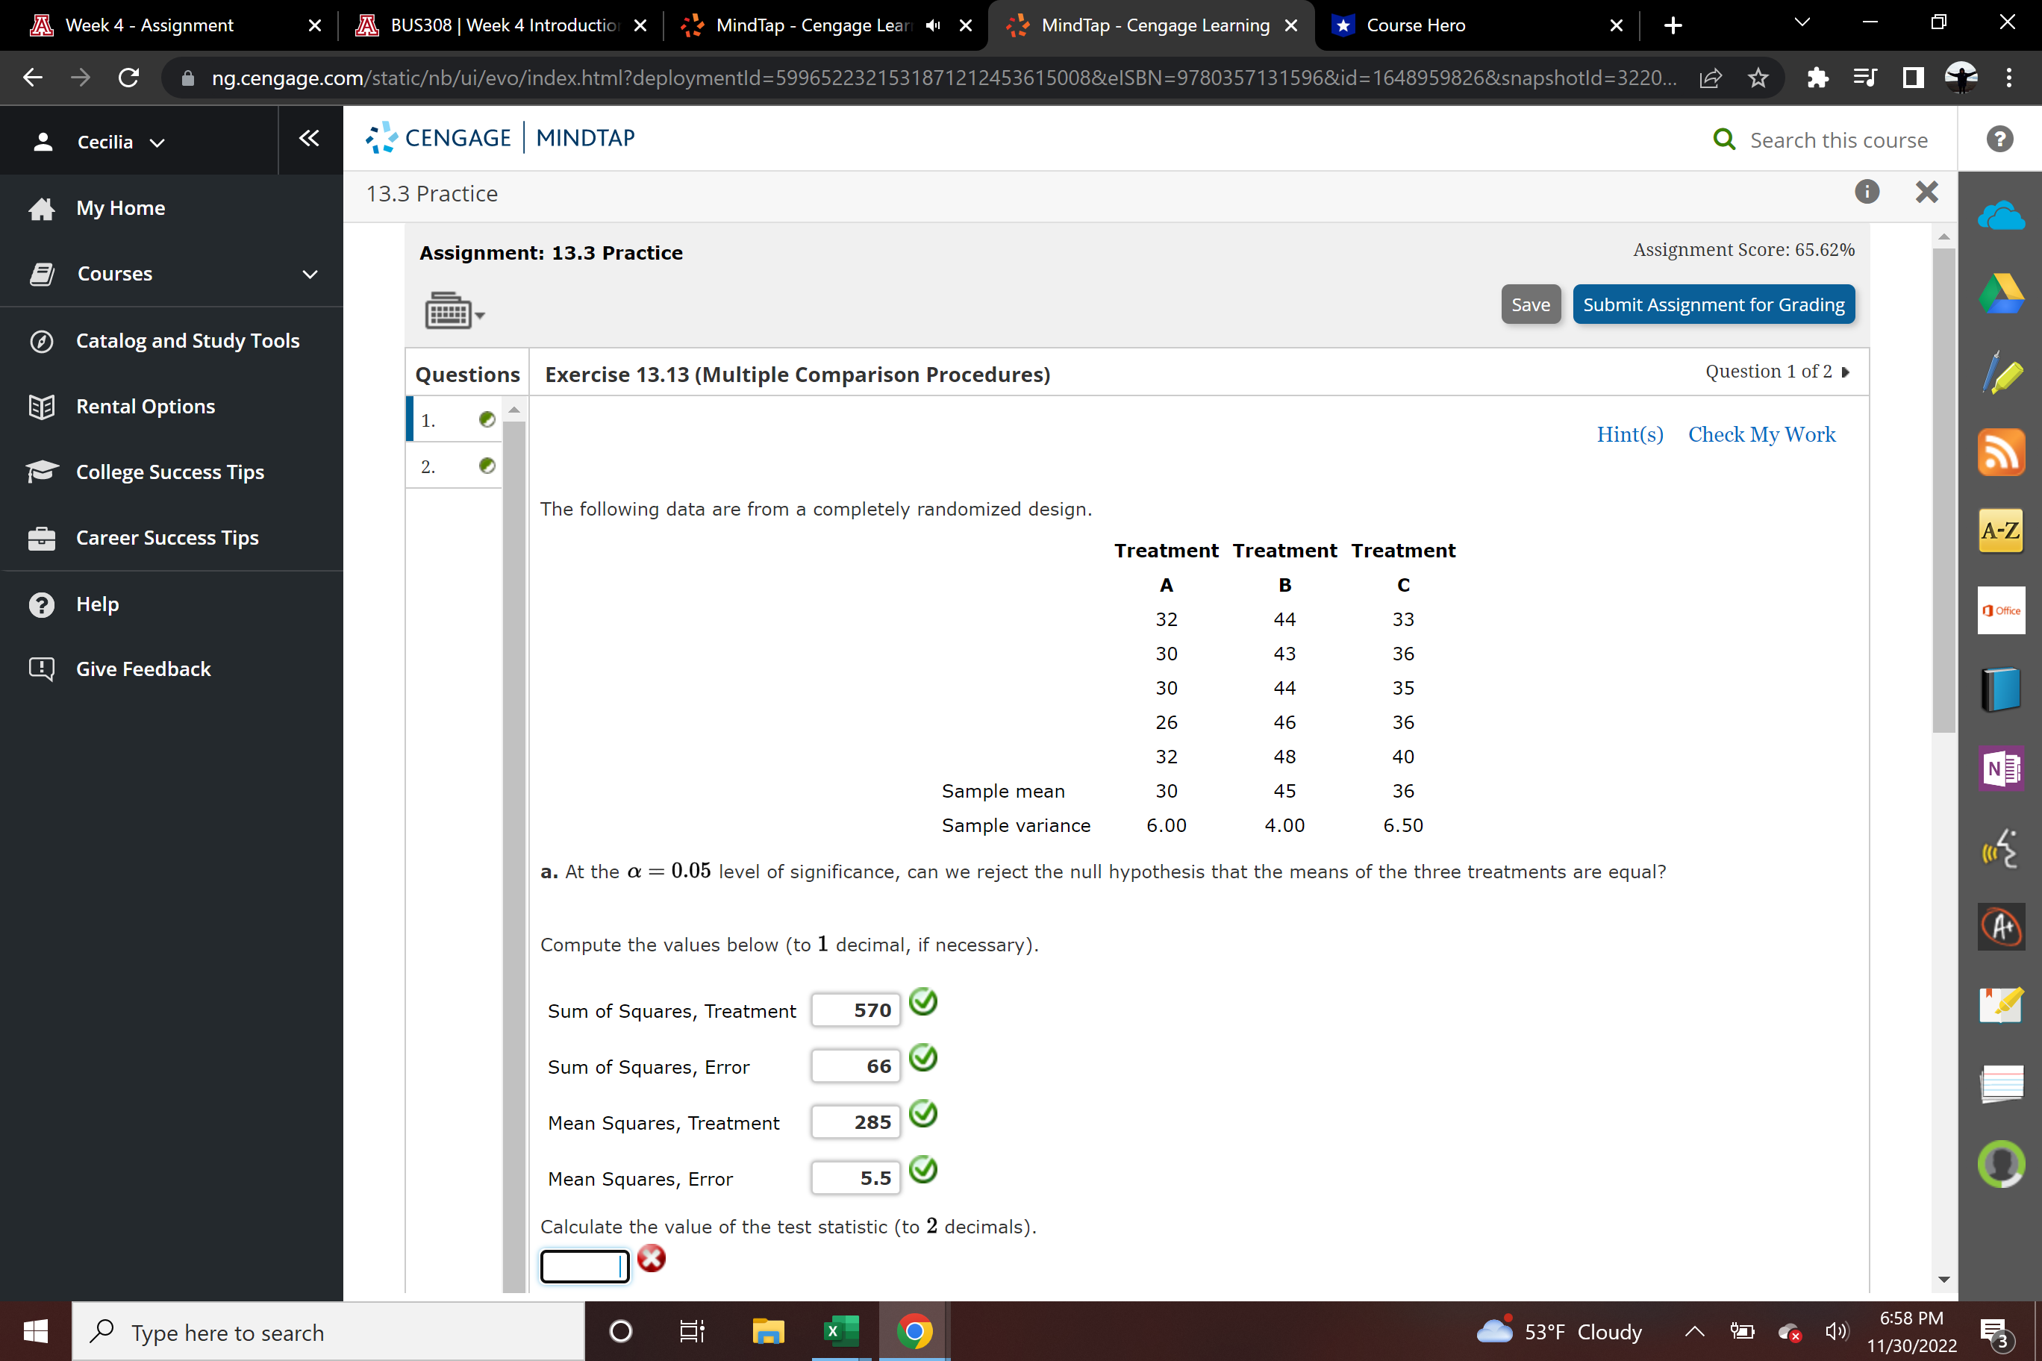Collapse the left navigation sidebar

tap(309, 139)
